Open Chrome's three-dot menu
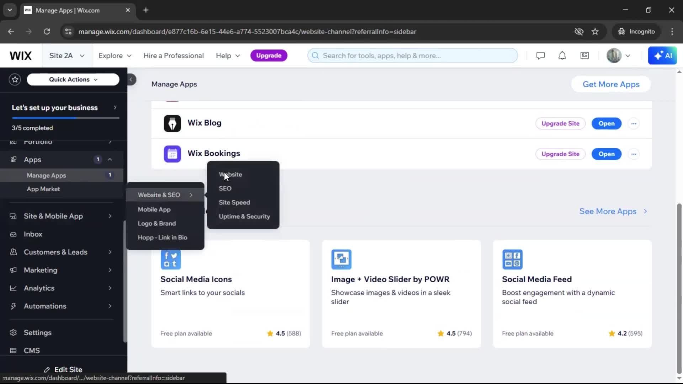This screenshot has height=384, width=683. coord(672,32)
